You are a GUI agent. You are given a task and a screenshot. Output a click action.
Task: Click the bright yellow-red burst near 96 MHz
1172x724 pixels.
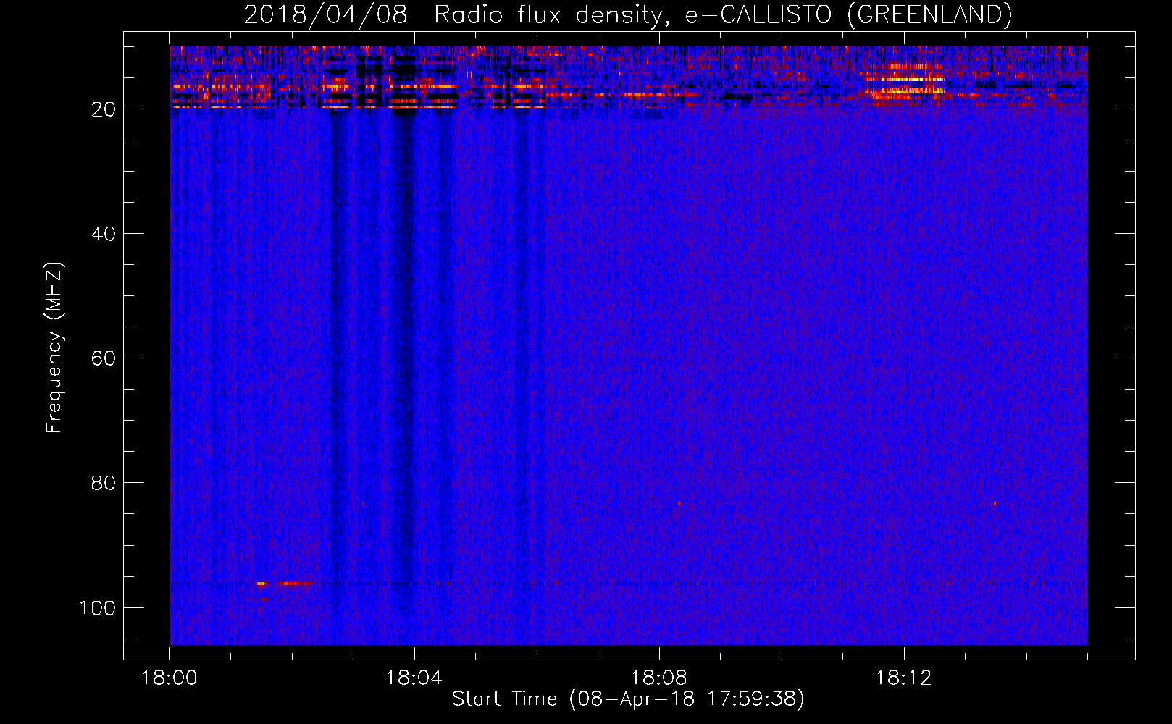(x=284, y=583)
